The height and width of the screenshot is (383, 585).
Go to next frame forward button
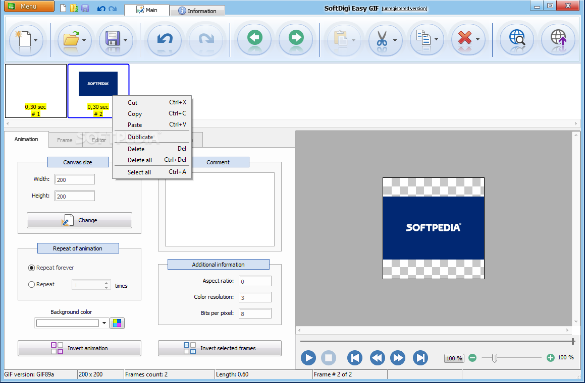[x=398, y=358]
